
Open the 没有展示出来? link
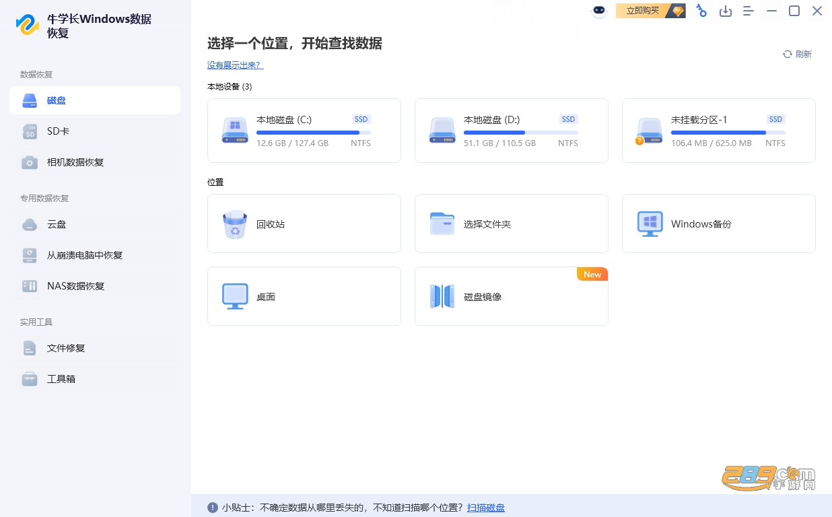[x=236, y=65]
